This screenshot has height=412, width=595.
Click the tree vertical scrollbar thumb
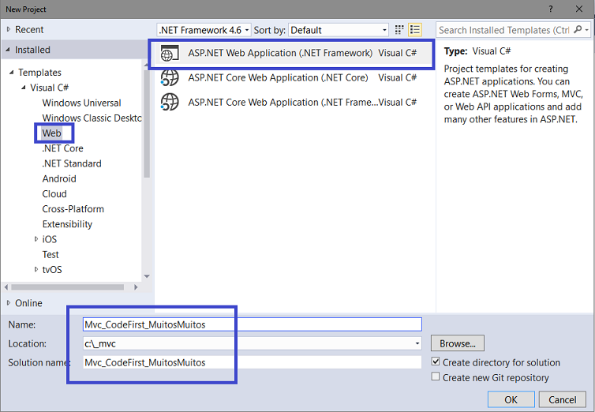point(147,122)
